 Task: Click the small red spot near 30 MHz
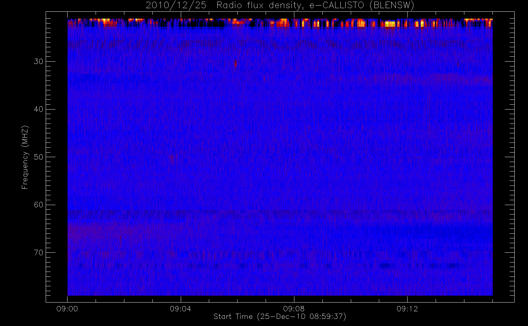[x=236, y=63]
